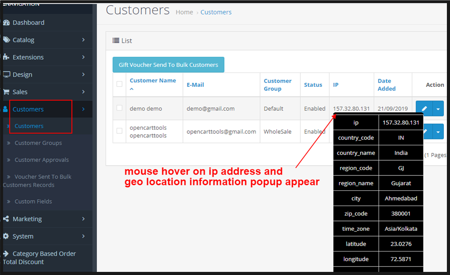
Task: Click the Catalog tag icon
Action: pos(6,40)
